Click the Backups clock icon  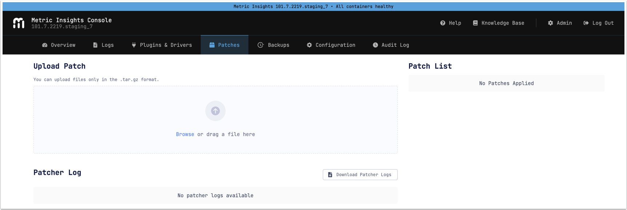(261, 45)
